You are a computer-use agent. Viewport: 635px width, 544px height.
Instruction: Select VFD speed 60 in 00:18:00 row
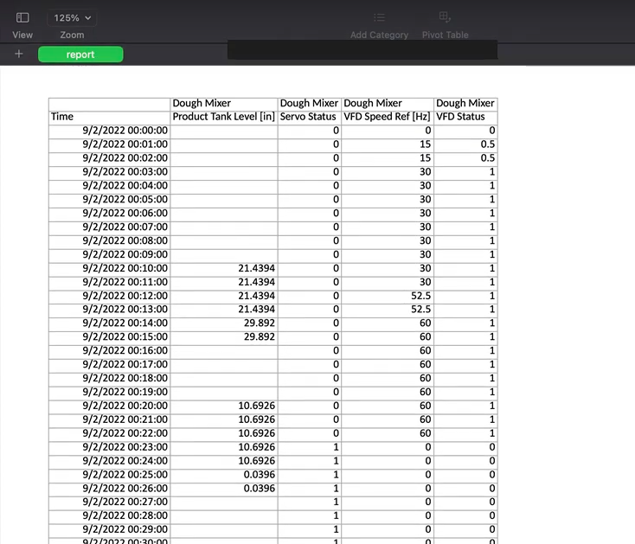tap(388, 378)
